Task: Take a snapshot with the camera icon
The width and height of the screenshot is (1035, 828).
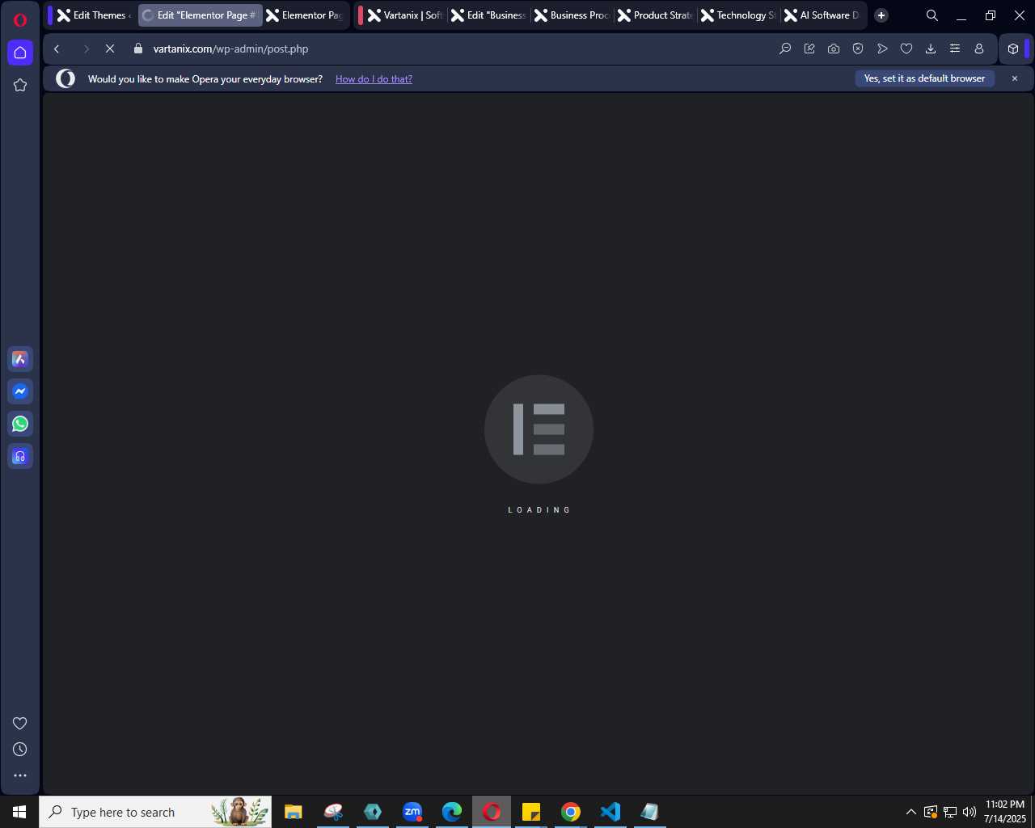Action: coord(834,49)
